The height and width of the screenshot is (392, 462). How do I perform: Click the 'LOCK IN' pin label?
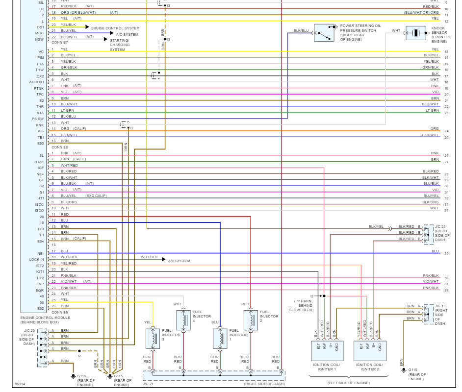(36, 260)
